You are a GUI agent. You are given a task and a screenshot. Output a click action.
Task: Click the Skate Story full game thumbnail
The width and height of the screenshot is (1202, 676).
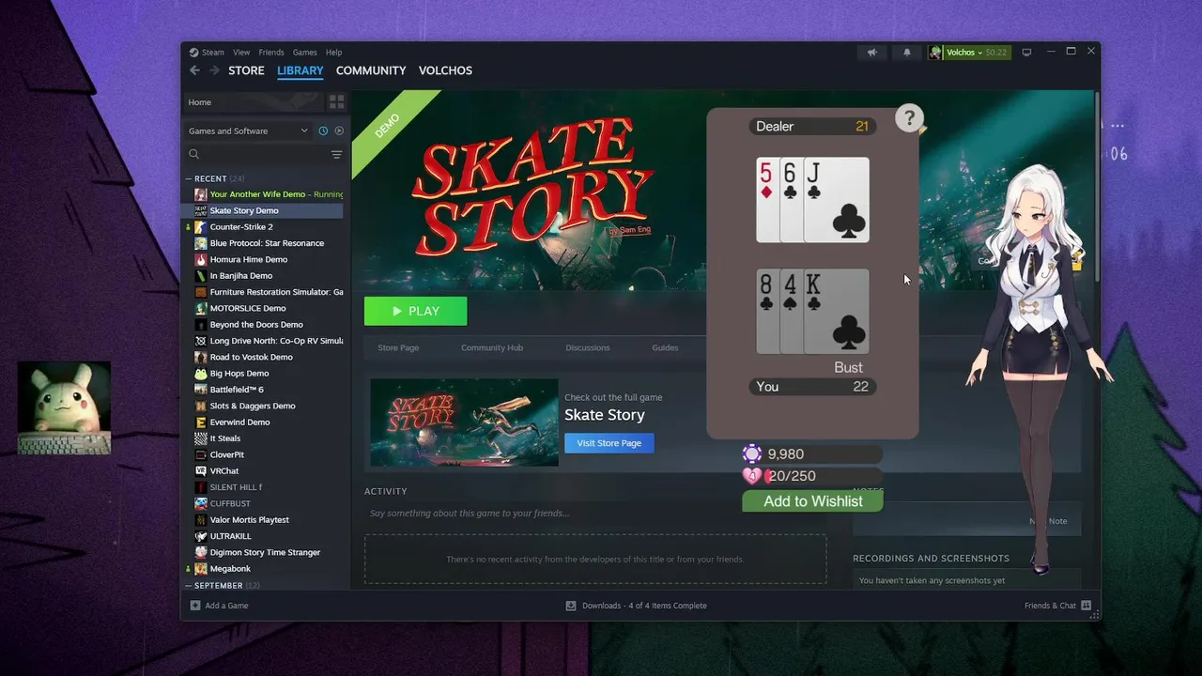tap(464, 422)
